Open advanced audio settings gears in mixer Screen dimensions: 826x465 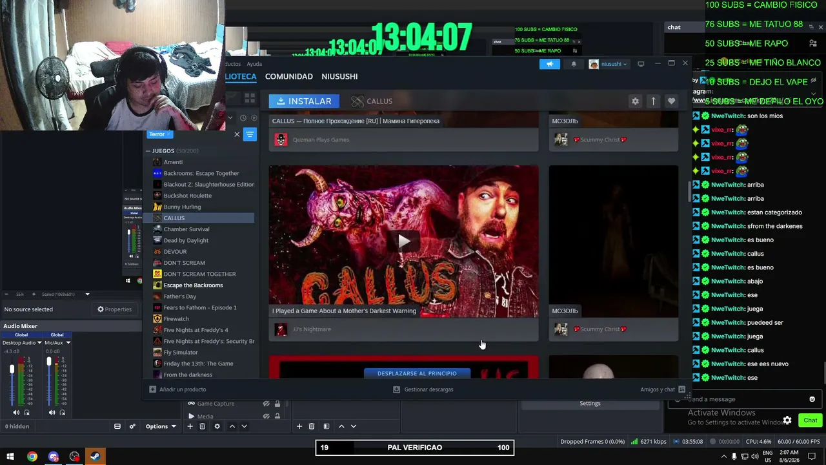click(x=132, y=426)
